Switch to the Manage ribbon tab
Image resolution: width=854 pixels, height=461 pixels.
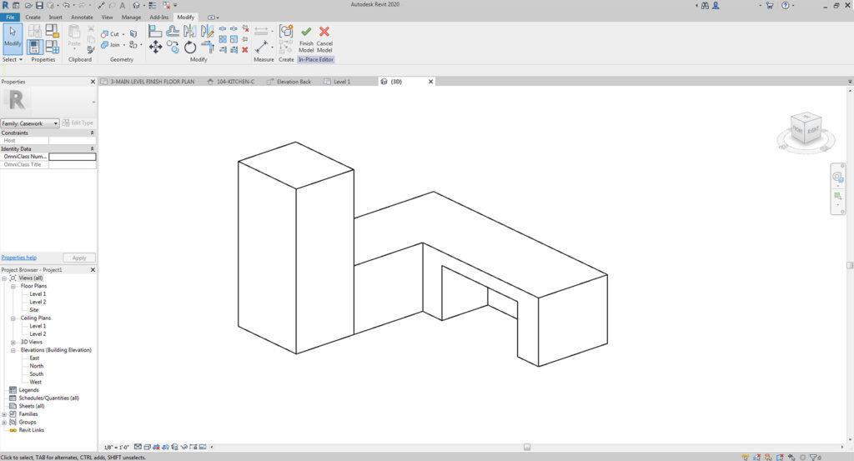click(131, 18)
